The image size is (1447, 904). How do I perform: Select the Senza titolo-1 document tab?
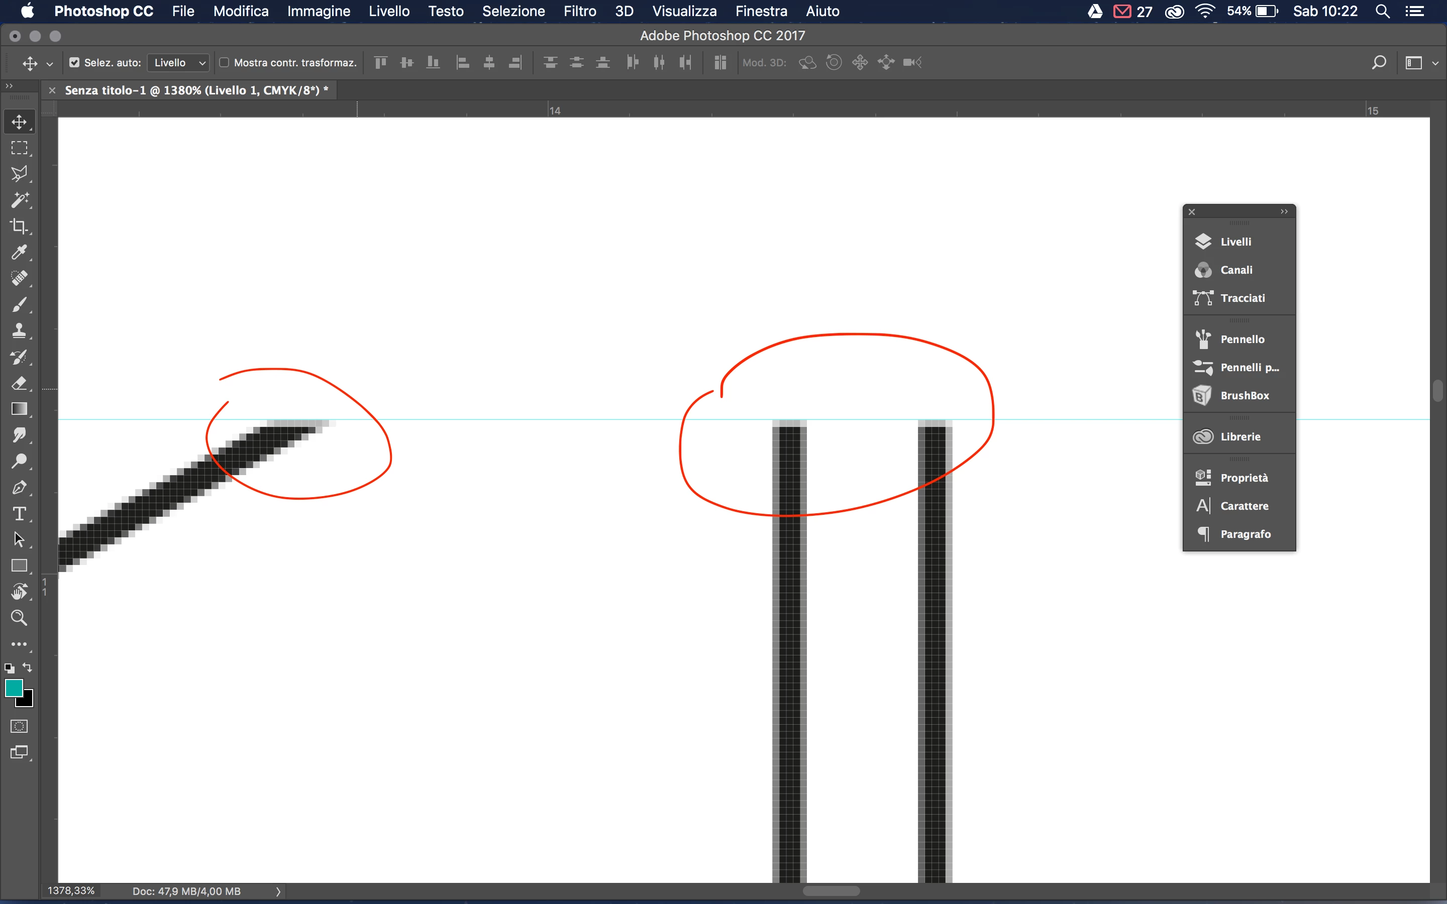[196, 90]
